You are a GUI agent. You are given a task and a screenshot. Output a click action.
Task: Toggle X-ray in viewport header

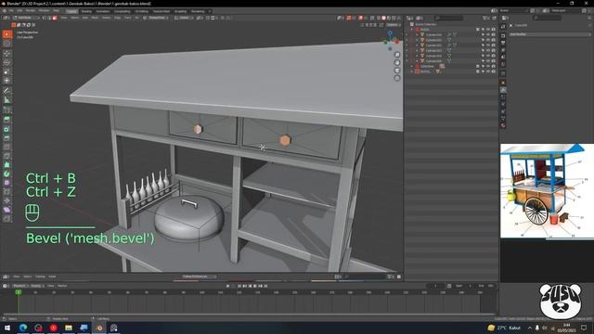point(372,18)
